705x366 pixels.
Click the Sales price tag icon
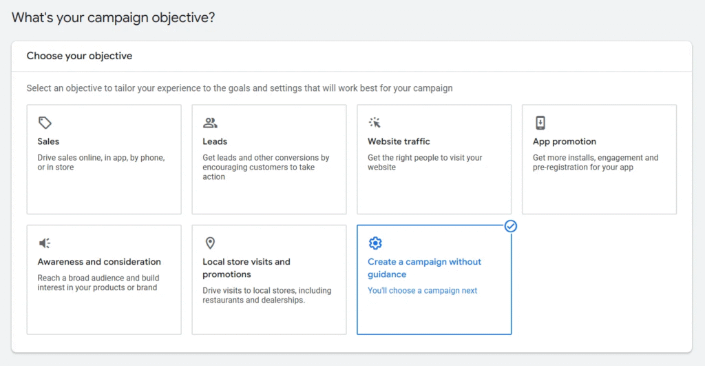pyautogui.click(x=45, y=123)
